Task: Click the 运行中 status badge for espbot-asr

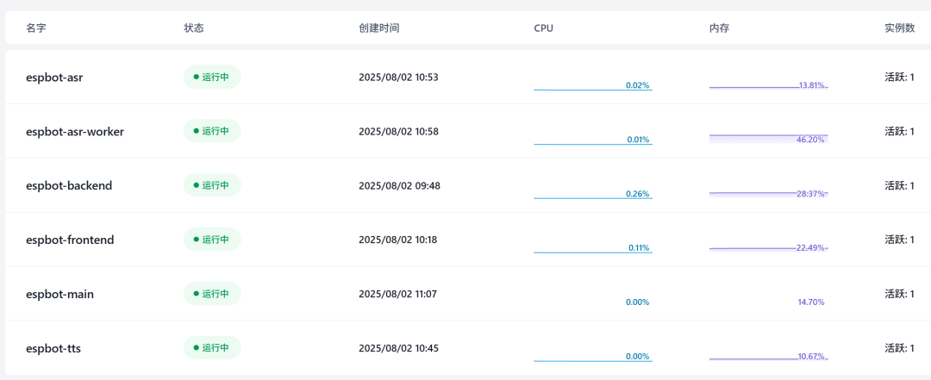Action: (x=211, y=77)
